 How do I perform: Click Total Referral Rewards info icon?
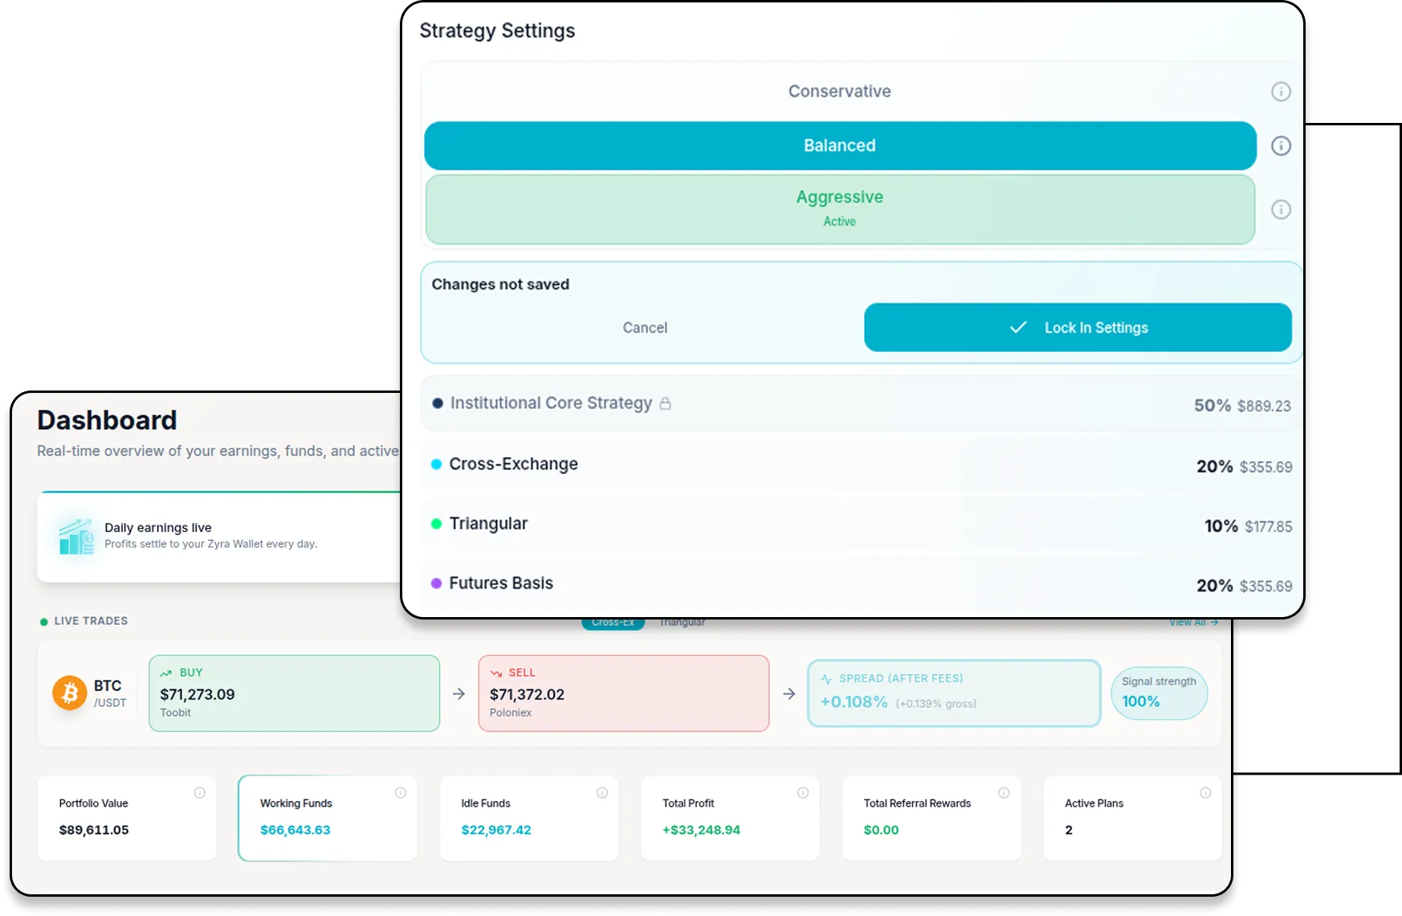(x=1004, y=793)
